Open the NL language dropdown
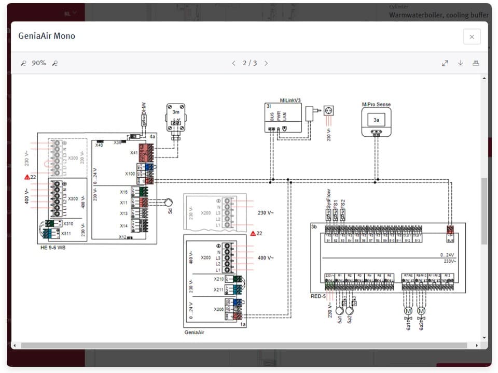 (x=71, y=12)
